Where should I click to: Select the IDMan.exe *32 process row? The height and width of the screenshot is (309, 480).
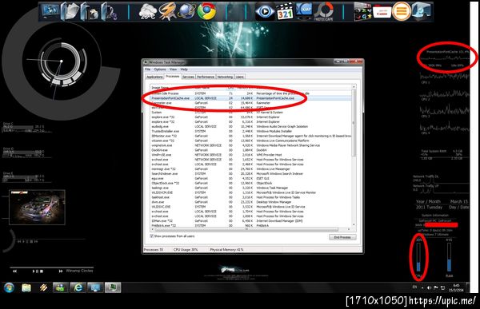coord(251,220)
